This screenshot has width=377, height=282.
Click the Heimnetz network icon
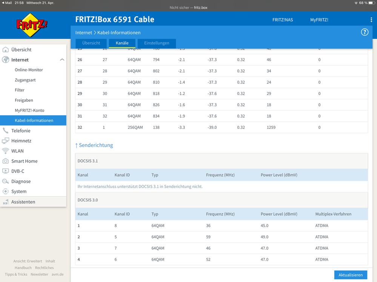(x=6, y=141)
